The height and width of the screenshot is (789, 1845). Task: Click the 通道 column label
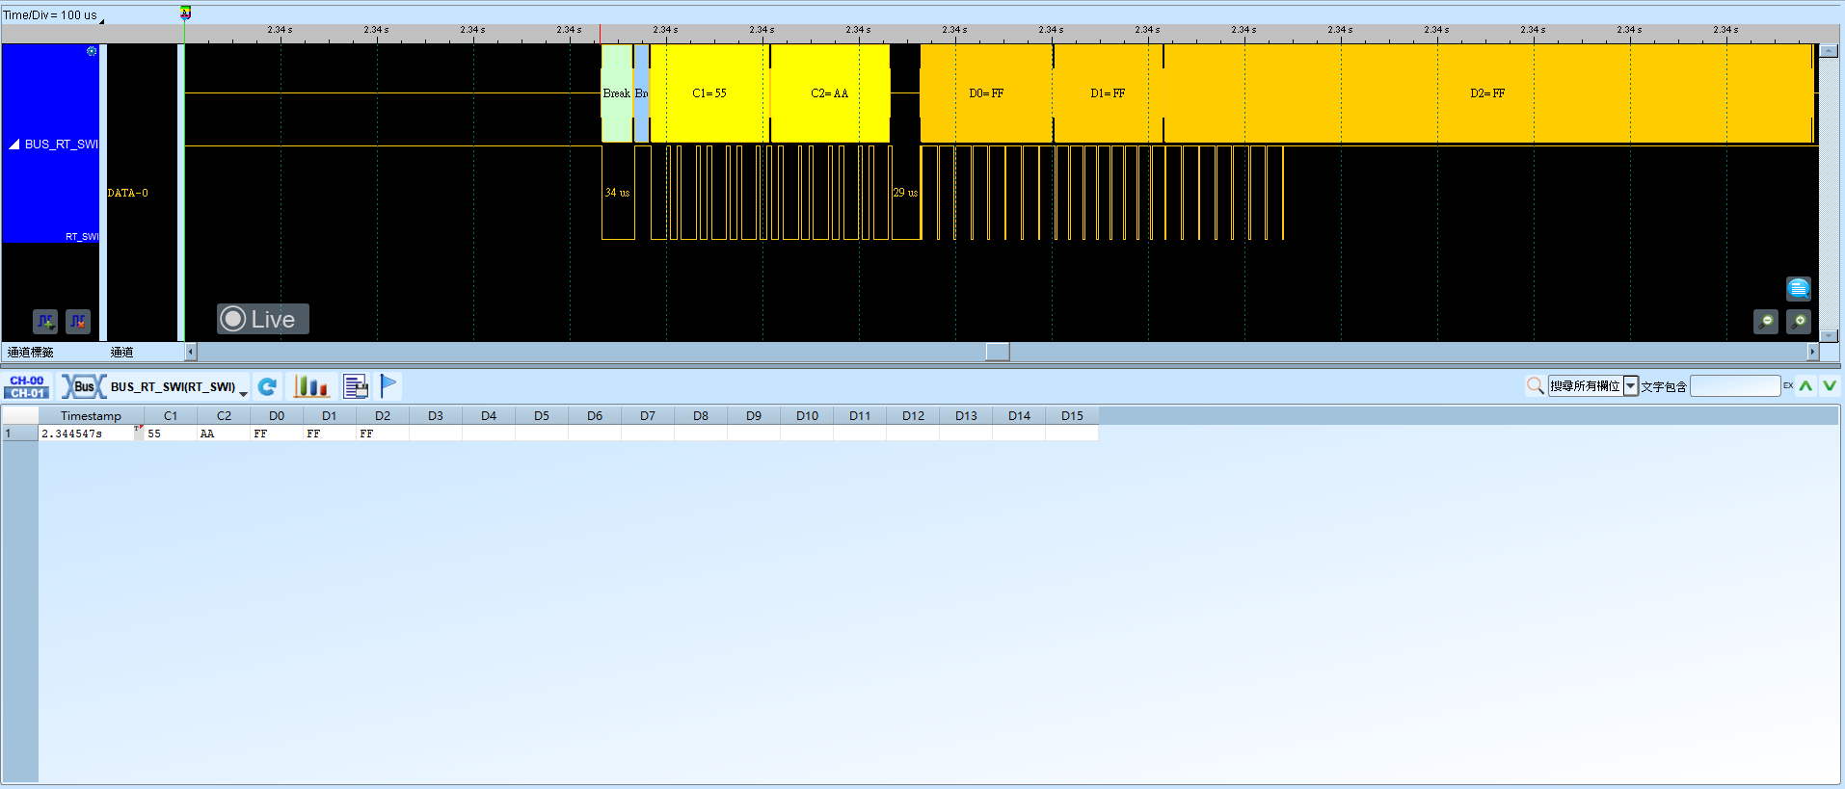click(121, 353)
